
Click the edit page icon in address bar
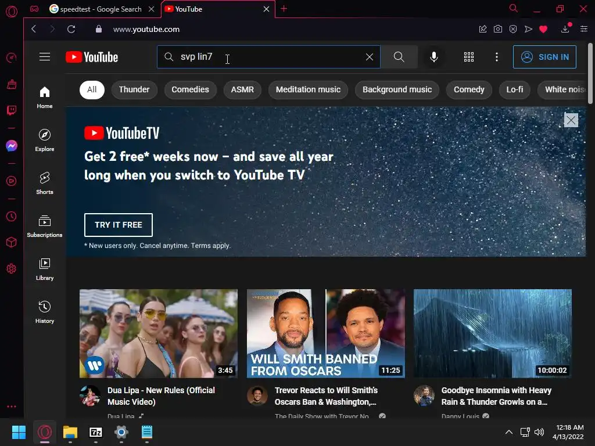483,29
